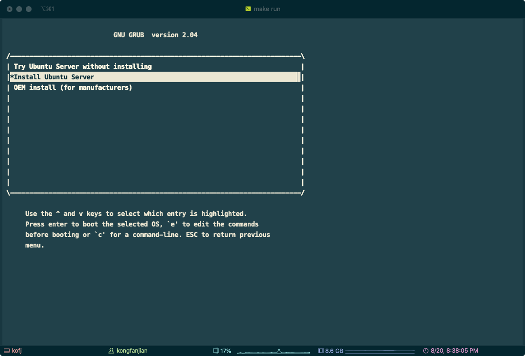Screen dimensions: 525x356
Task: Click the 17% CPU usage reading
Action: (x=226, y=351)
